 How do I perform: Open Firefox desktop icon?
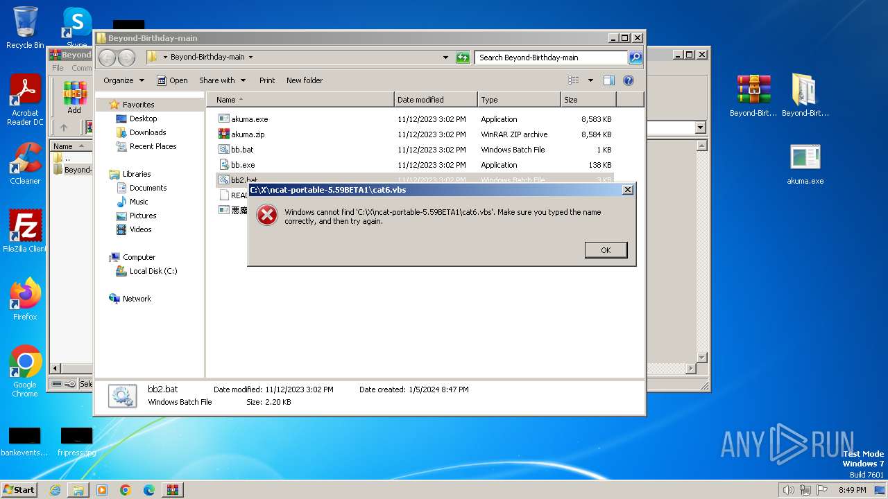(x=25, y=299)
